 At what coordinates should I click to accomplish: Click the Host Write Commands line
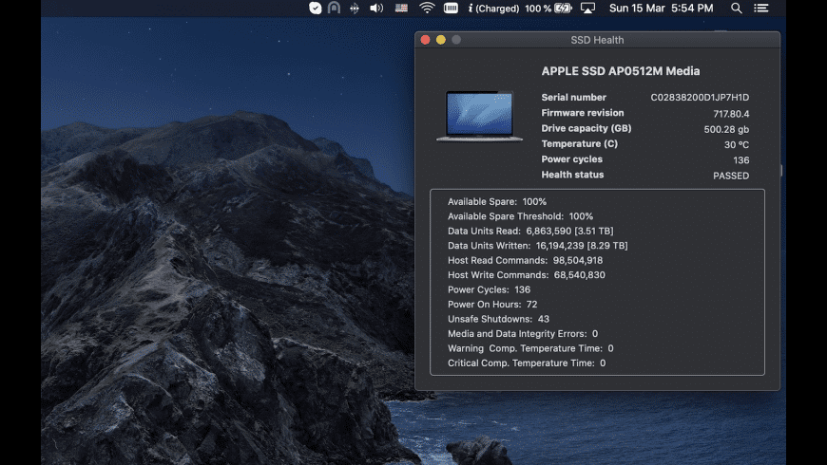pos(527,275)
